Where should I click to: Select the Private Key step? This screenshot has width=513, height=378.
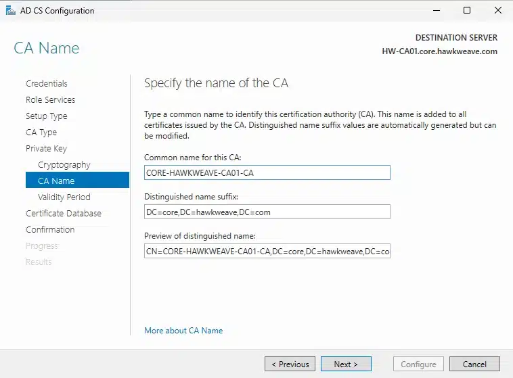[46, 149]
